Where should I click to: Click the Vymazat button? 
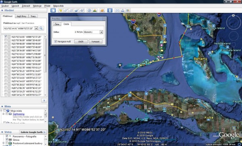pos(95,42)
